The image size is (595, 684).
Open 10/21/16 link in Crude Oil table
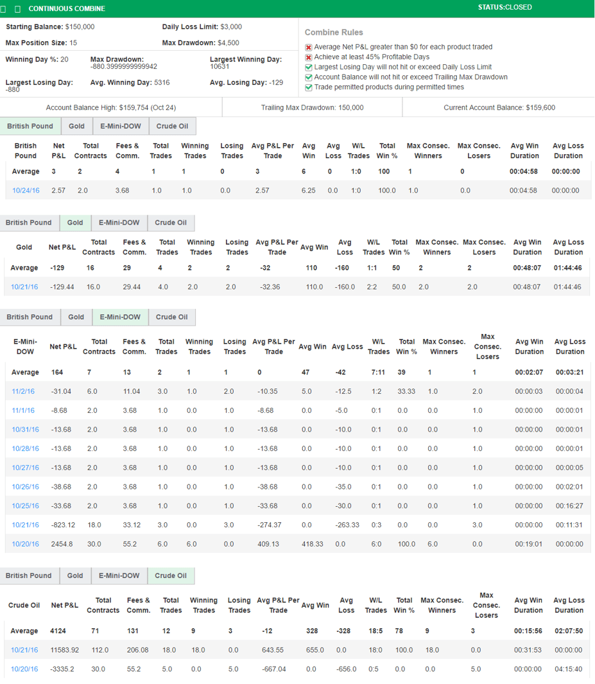(x=24, y=650)
